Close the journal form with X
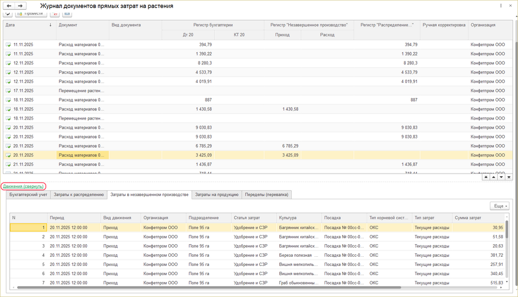The image size is (518, 297). (x=511, y=5)
